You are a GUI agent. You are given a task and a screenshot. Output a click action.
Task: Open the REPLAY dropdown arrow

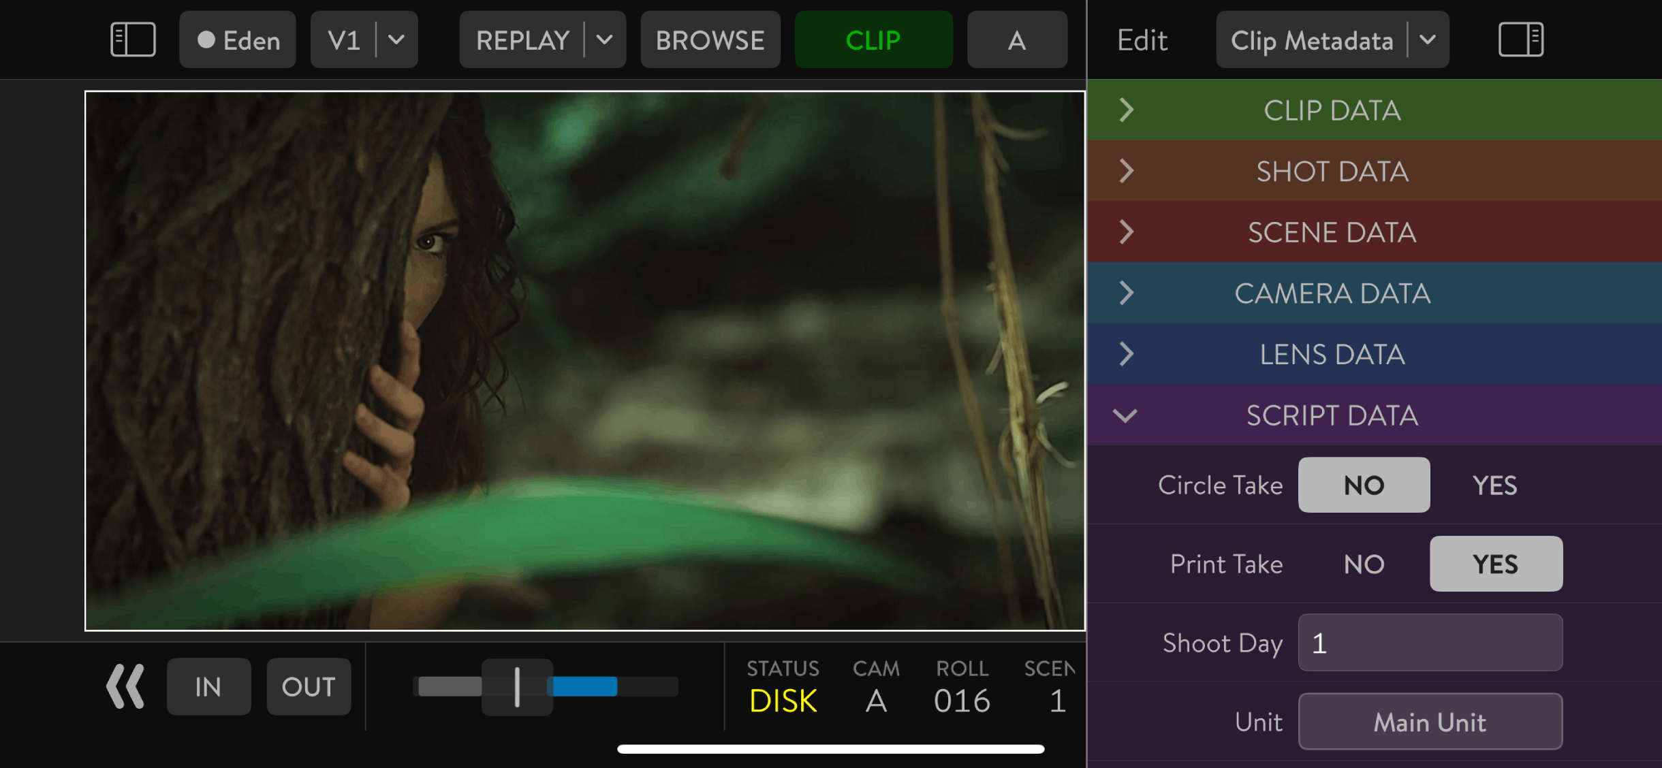click(x=604, y=39)
